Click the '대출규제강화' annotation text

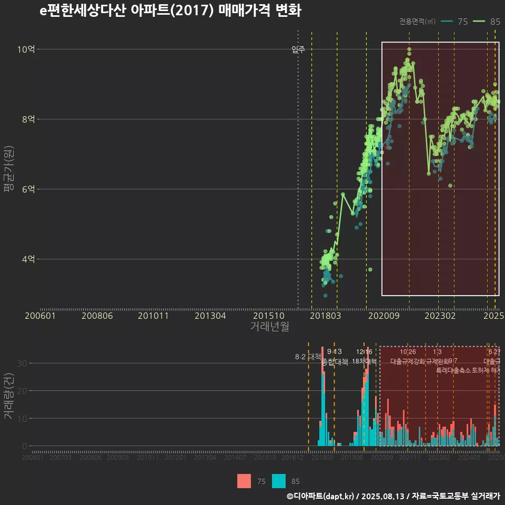[408, 361]
